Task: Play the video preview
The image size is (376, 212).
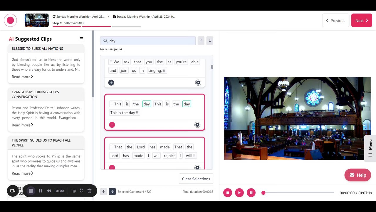Action: 239,193
